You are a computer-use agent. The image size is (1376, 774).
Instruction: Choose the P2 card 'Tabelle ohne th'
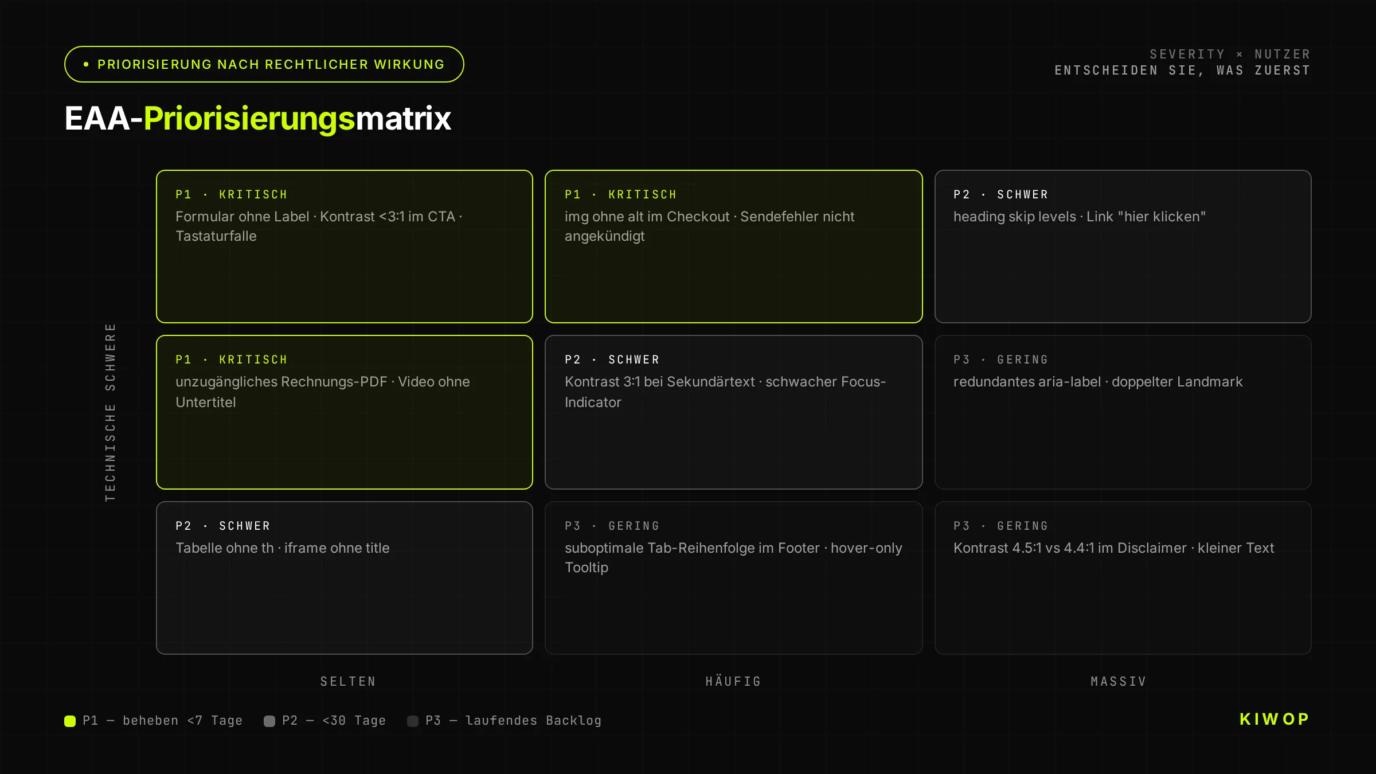[x=345, y=578]
